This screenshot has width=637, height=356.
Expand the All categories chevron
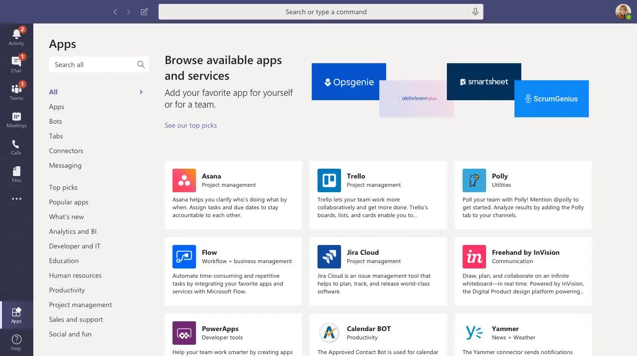[x=141, y=91]
